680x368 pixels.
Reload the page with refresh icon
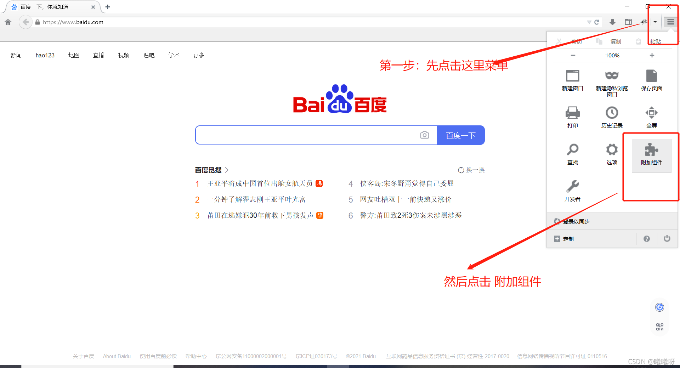tap(597, 22)
